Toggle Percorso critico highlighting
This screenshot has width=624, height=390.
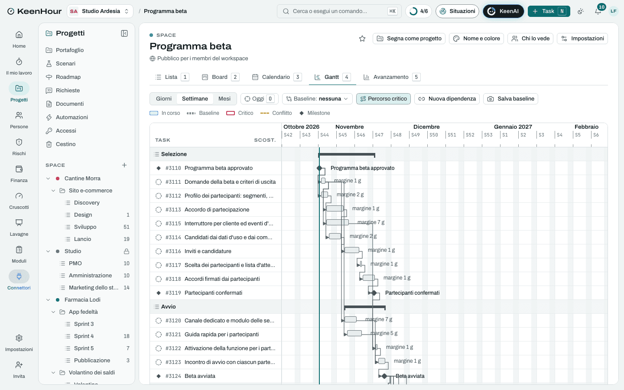[383, 99]
